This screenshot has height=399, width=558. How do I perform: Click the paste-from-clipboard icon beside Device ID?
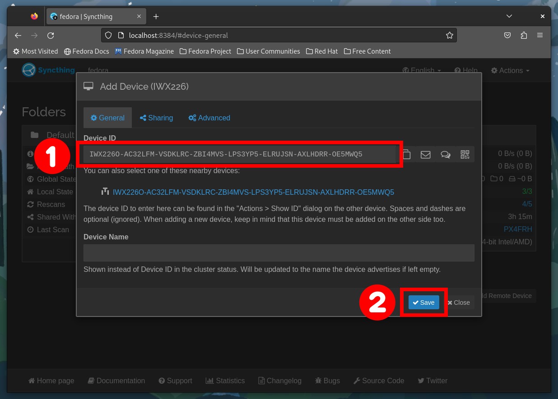tap(407, 154)
